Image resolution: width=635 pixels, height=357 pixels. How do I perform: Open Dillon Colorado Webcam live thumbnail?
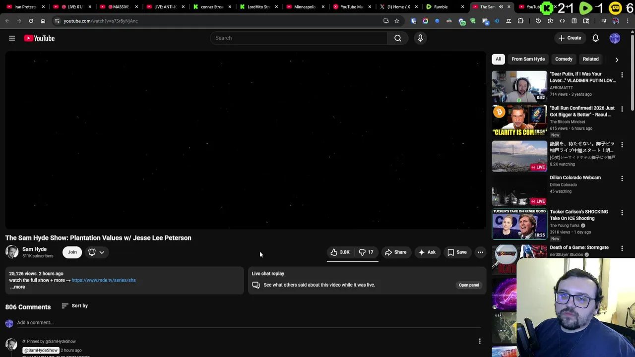point(519,190)
